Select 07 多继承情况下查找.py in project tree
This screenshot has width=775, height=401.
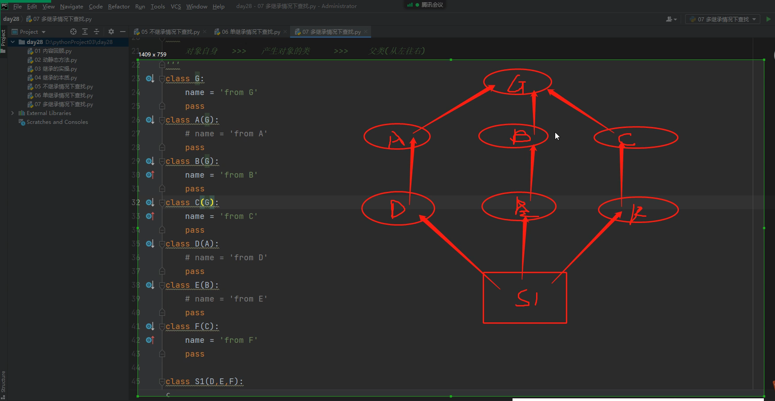pyautogui.click(x=60, y=104)
